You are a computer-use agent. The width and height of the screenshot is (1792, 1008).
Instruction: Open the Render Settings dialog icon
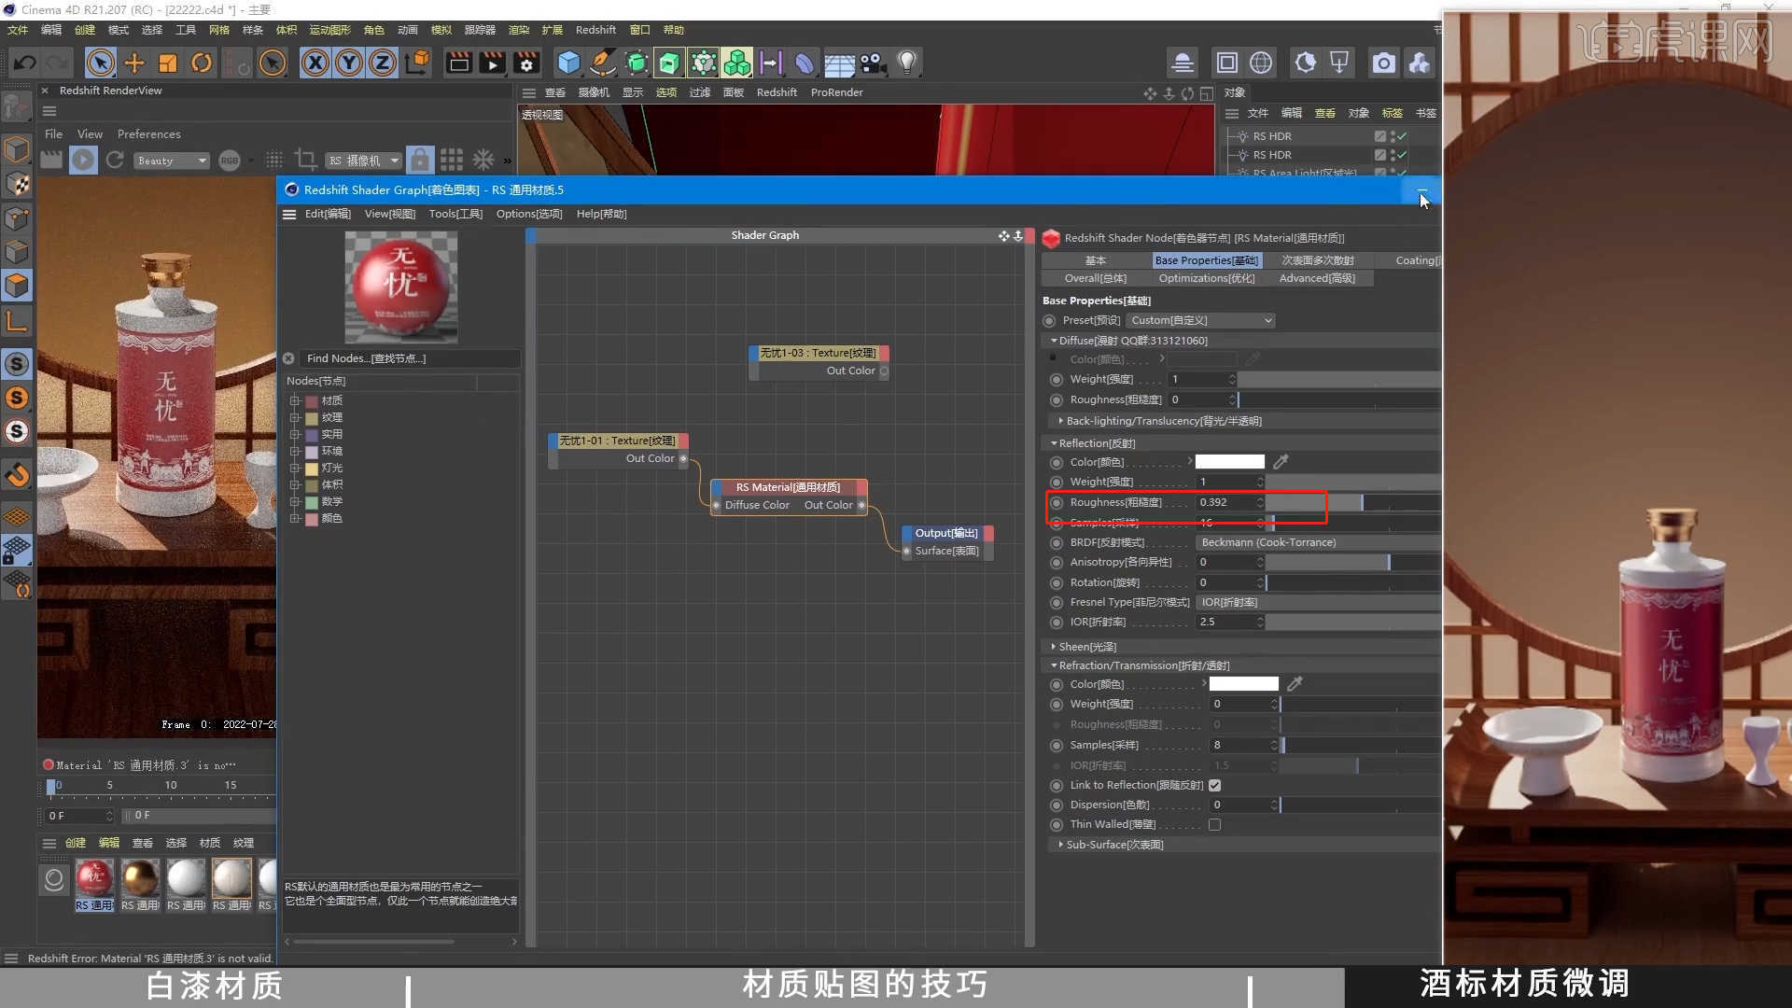pyautogui.click(x=525, y=63)
